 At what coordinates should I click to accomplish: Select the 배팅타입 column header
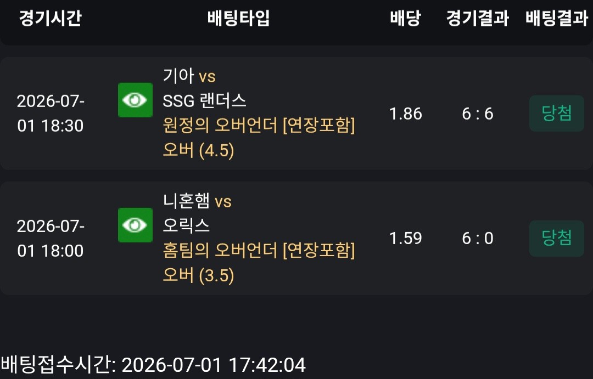click(239, 18)
